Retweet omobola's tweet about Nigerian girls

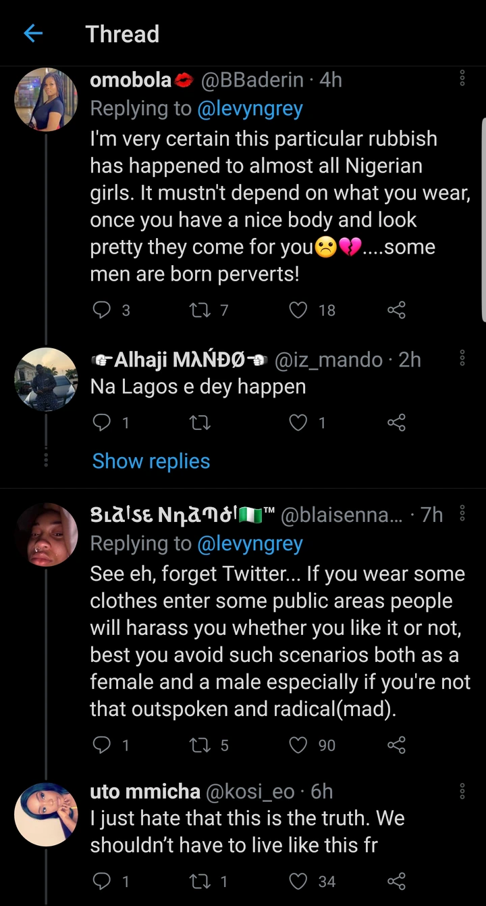point(200,310)
